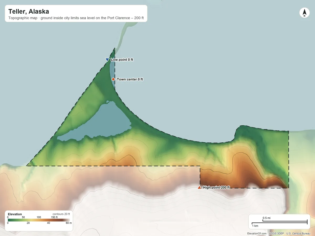The image size is (315, 236).
Task: Click the '0.5 mi' scale bar label
Action: (266, 218)
